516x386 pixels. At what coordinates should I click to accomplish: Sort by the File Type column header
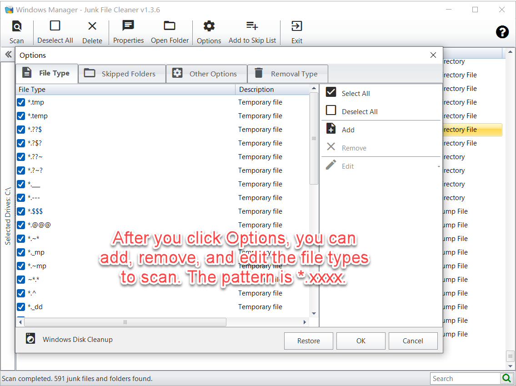[x=125, y=90]
